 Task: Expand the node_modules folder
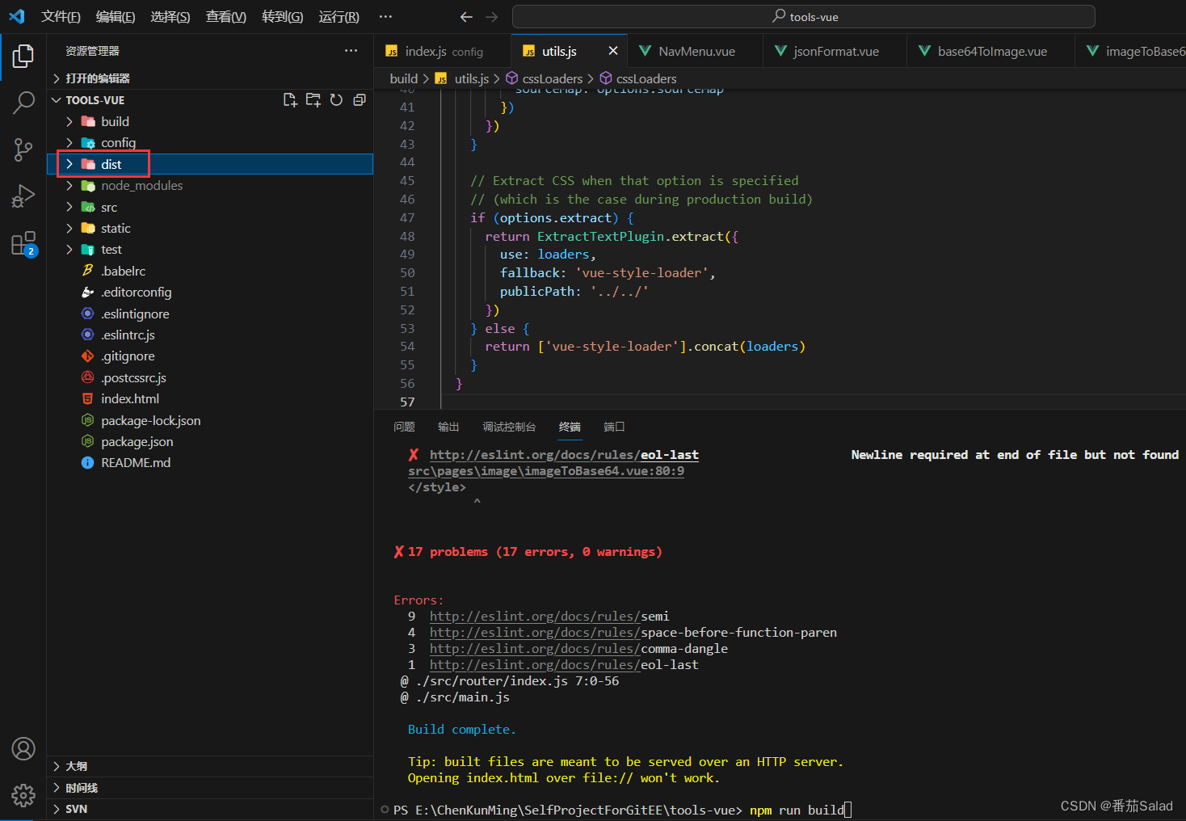(210, 186)
